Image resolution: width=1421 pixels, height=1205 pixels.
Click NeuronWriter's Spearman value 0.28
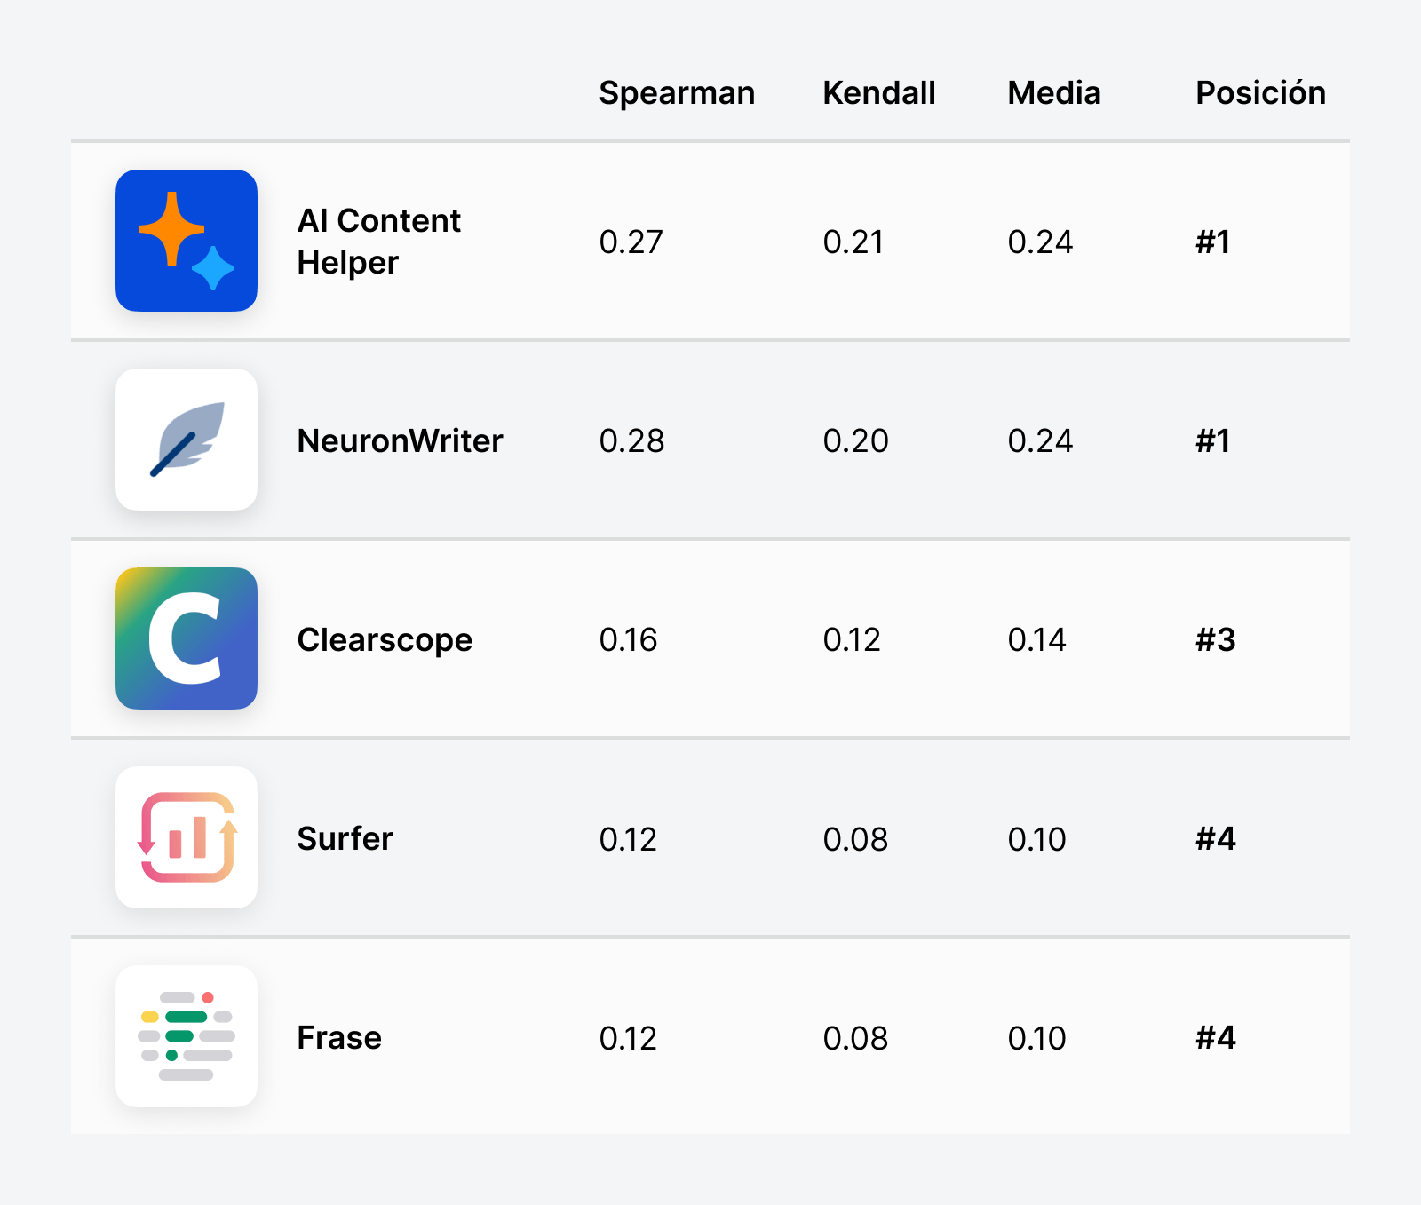pyautogui.click(x=631, y=440)
